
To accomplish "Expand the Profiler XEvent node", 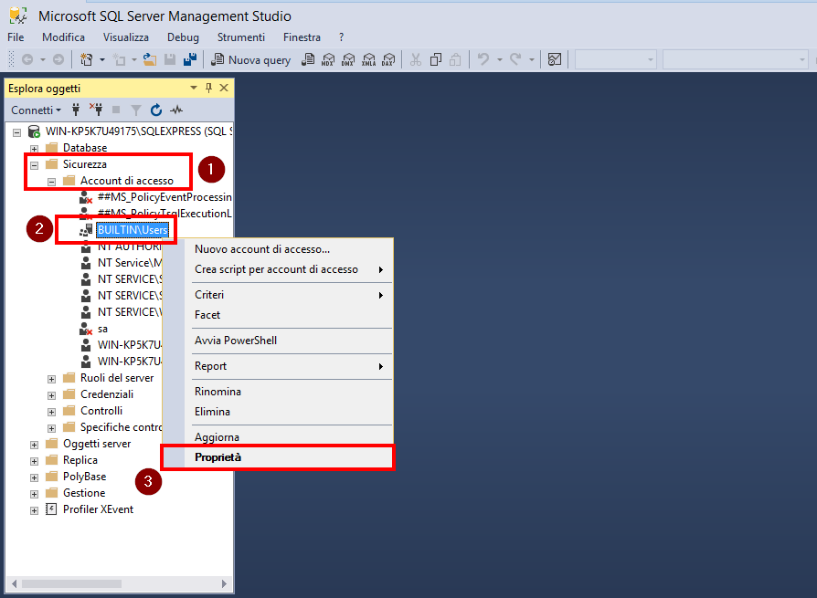I will pyautogui.click(x=35, y=510).
